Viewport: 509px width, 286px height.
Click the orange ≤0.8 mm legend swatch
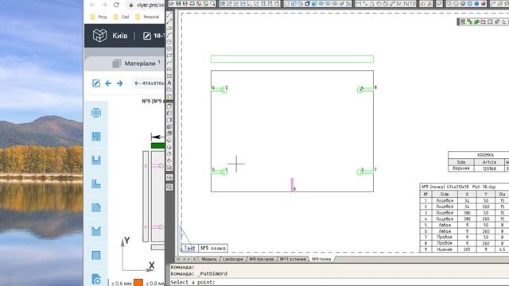pos(138,283)
